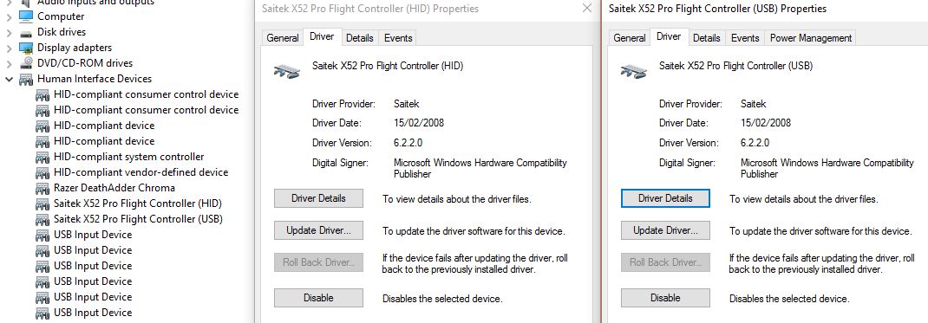Click Disable button in USB Properties
The height and width of the screenshot is (323, 928).
[665, 298]
